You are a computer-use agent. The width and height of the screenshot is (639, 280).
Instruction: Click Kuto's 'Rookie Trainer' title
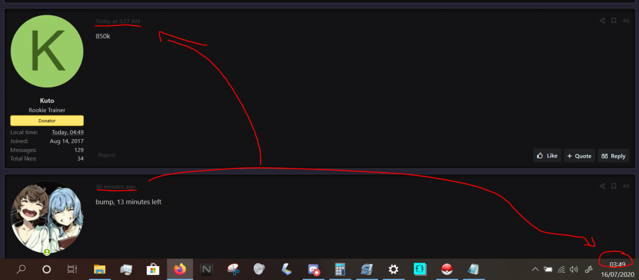click(x=47, y=110)
